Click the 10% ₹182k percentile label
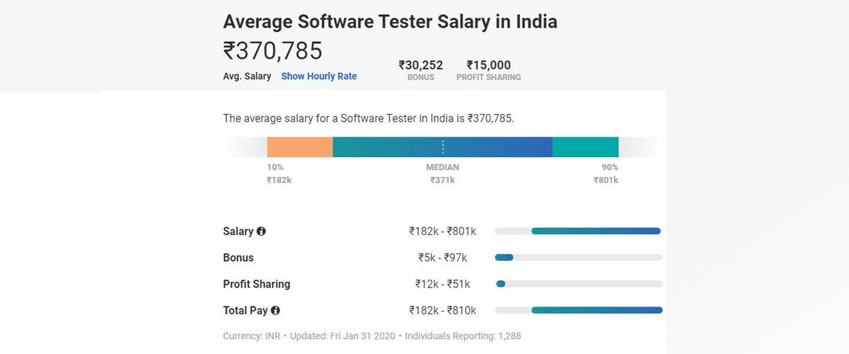The height and width of the screenshot is (354, 849). point(279,173)
